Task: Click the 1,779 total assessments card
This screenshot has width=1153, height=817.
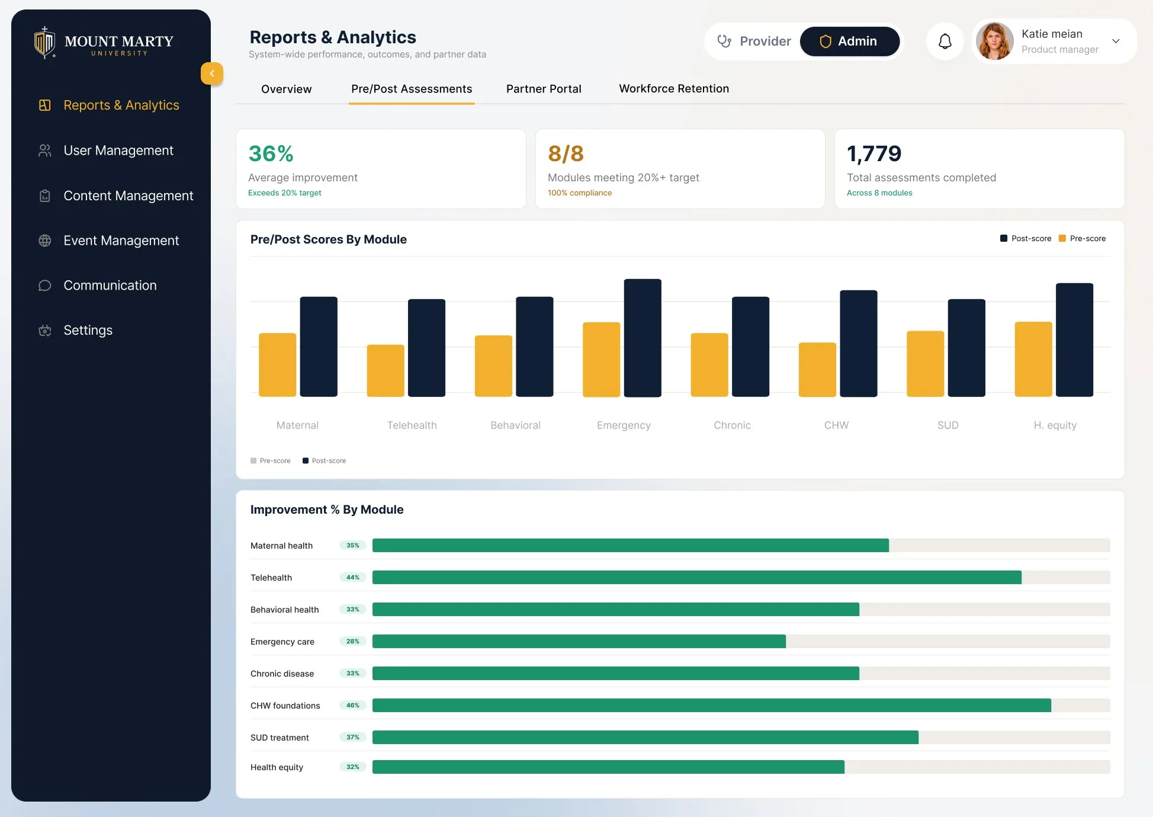Action: [979, 169]
